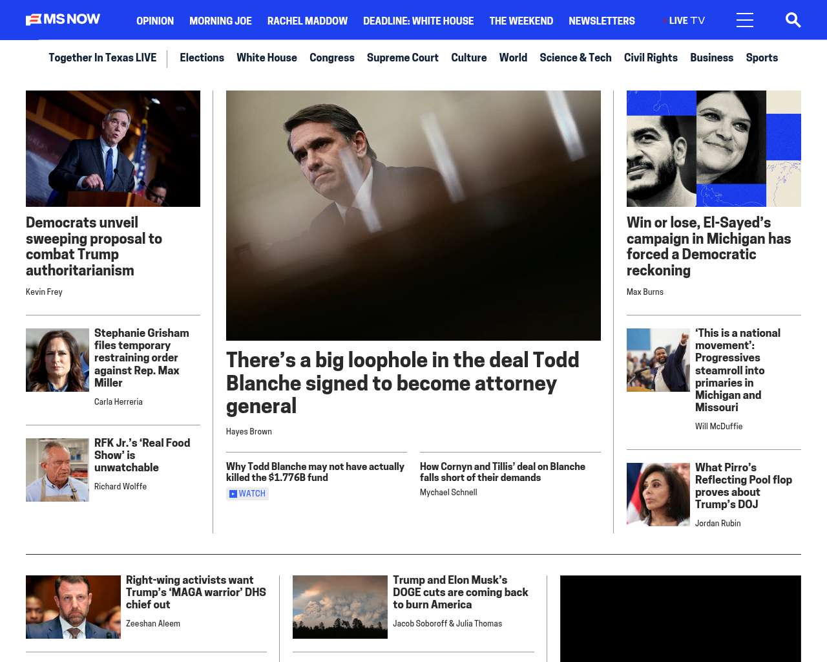The image size is (827, 662).
Task: View author Hayes Brown
Action: click(x=249, y=432)
